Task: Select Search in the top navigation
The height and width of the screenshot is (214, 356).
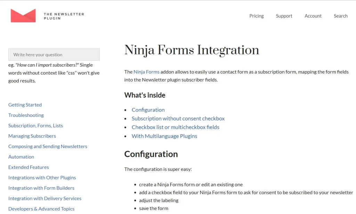Action: 341,16
